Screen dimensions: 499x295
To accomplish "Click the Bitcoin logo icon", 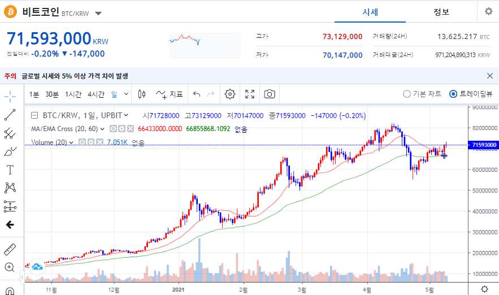I will click(x=11, y=12).
